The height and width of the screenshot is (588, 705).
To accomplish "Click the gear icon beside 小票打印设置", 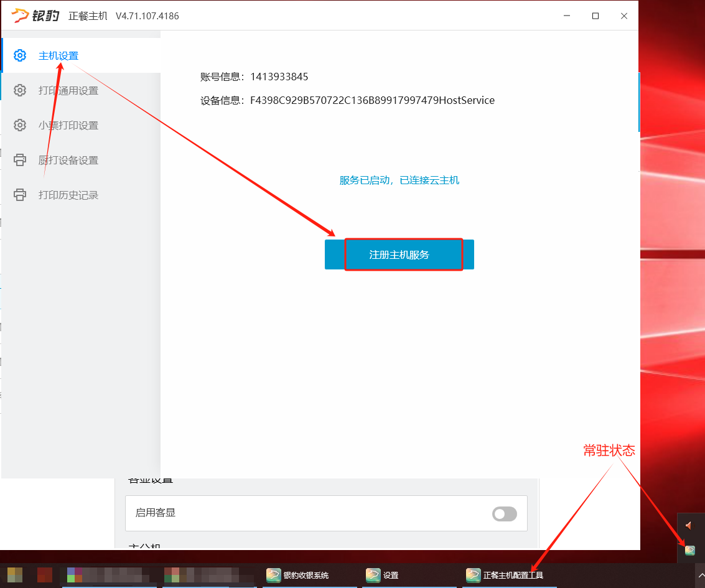I will point(20,125).
